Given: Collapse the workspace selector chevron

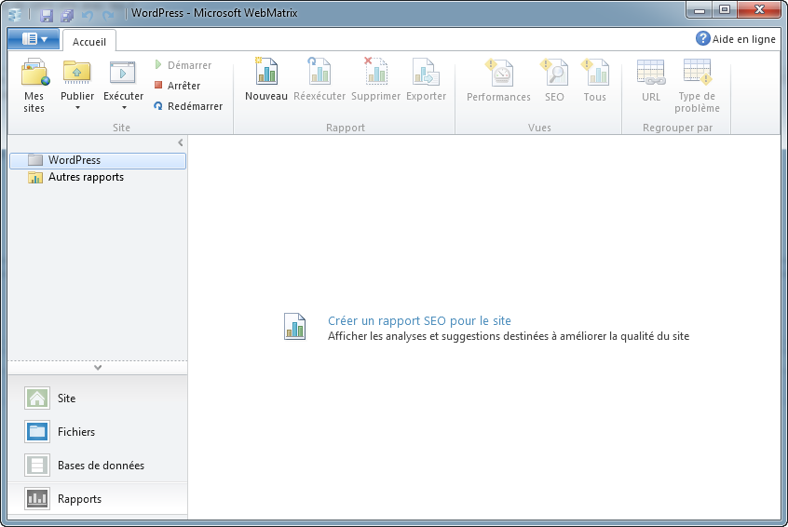Looking at the screenshot, I should (x=98, y=367).
